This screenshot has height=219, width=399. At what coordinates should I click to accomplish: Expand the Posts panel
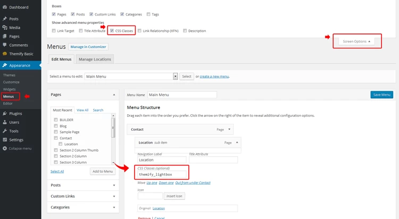[x=83, y=185]
